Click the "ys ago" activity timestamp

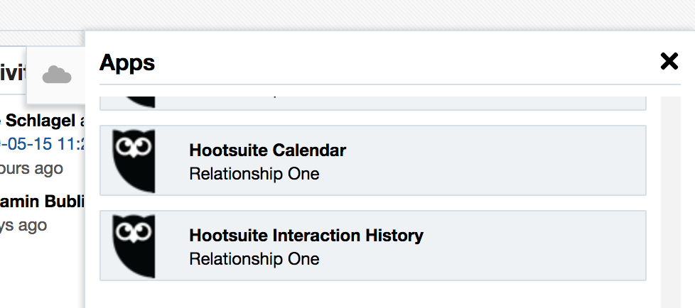pyautogui.click(x=23, y=225)
